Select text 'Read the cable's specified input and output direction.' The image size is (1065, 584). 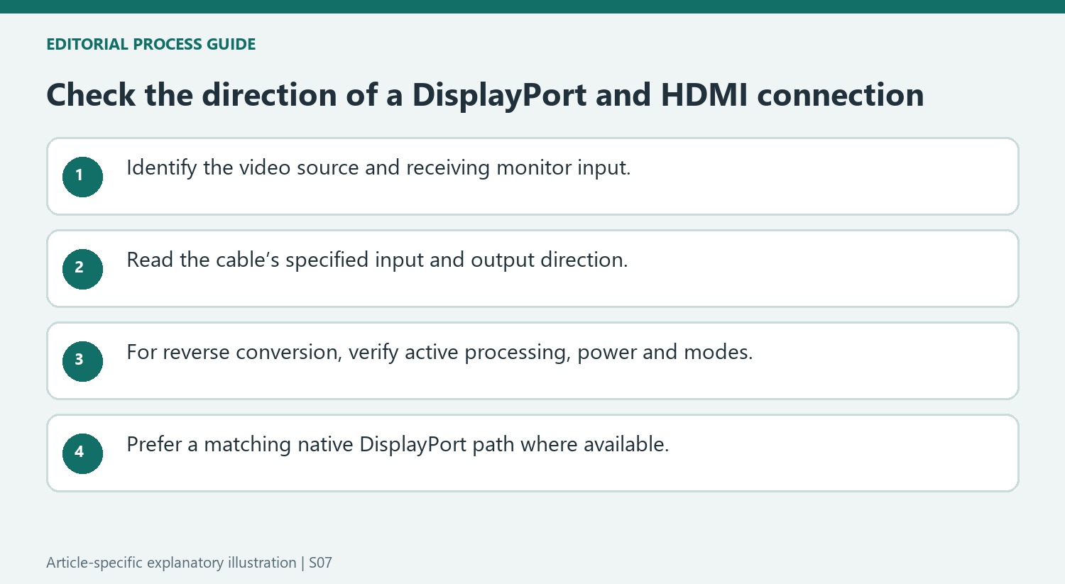pyautogui.click(x=377, y=260)
